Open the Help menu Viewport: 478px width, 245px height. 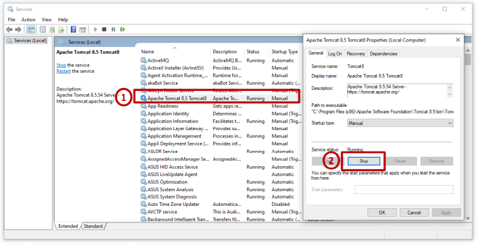coord(63,20)
